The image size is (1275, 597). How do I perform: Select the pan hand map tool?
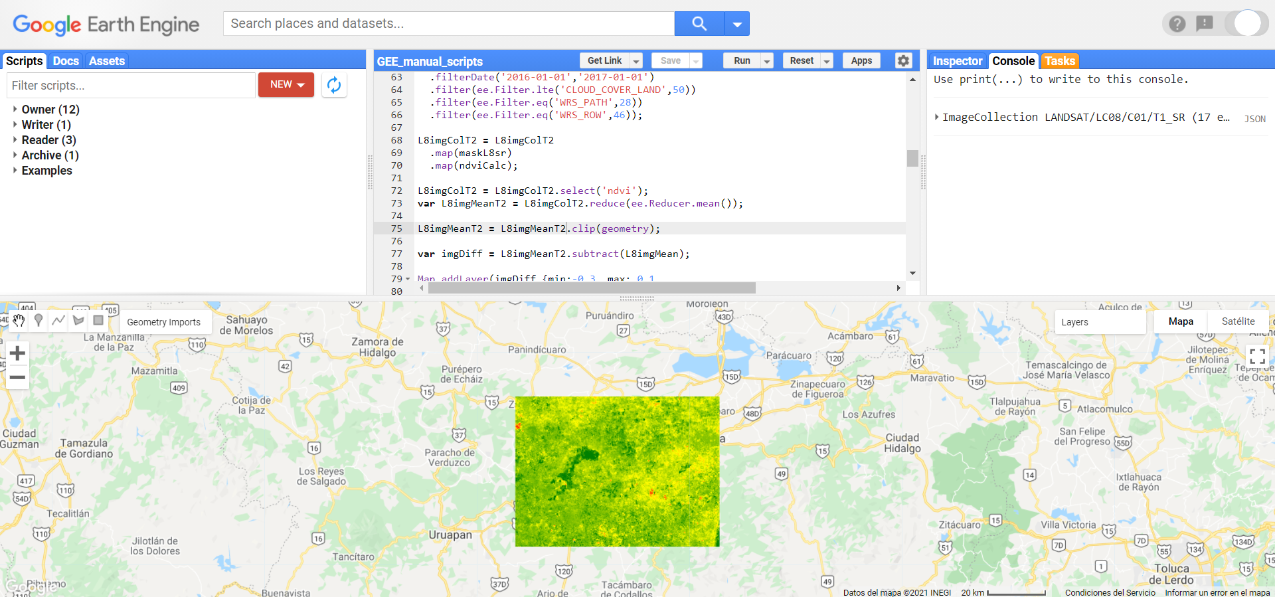point(19,321)
